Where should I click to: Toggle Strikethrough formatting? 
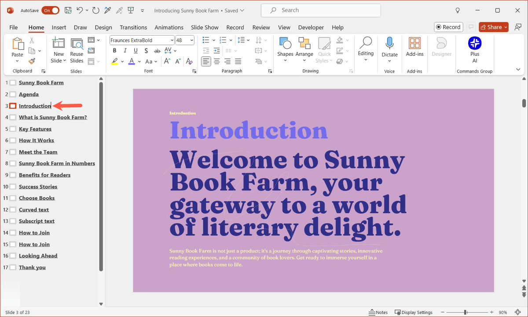point(157,51)
